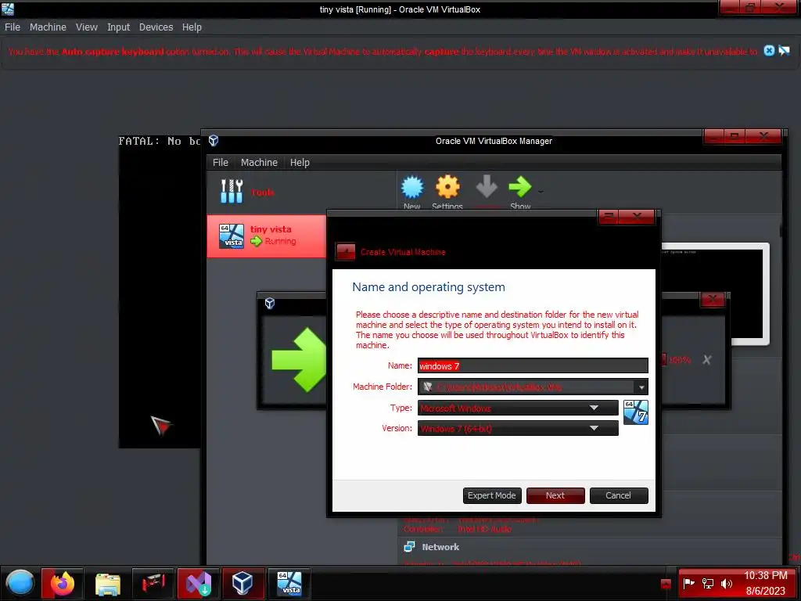Image resolution: width=801 pixels, height=601 pixels.
Task: Click the small red tray icon left of the flag
Action: 666,584
